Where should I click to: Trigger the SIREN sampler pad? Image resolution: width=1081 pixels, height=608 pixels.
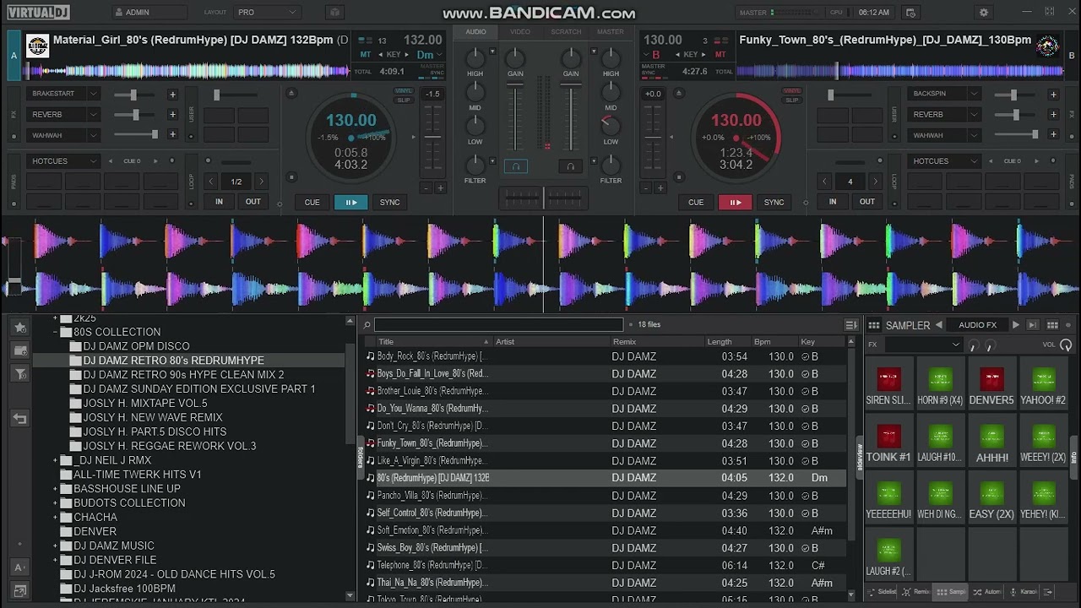click(x=888, y=385)
